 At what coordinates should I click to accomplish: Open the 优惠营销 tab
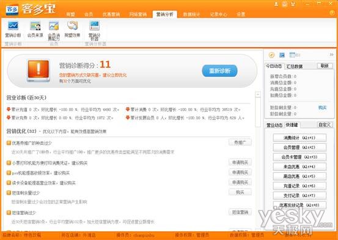(x=111, y=15)
